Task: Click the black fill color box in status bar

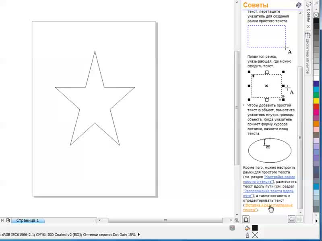Action: tap(255, 228)
